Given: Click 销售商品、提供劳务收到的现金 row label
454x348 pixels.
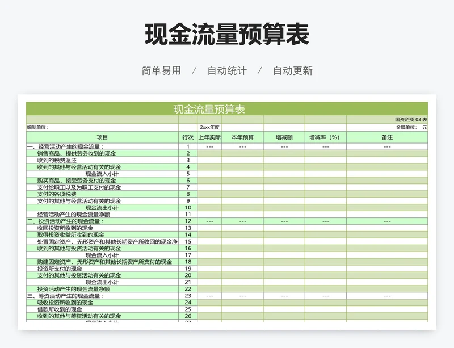Looking at the screenshot, I should pyautogui.click(x=77, y=153).
